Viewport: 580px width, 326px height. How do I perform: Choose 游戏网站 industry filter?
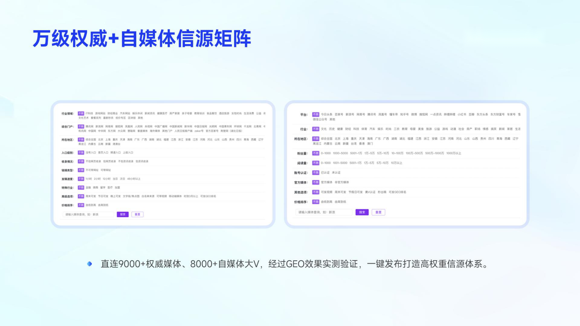pyautogui.click(x=100, y=113)
